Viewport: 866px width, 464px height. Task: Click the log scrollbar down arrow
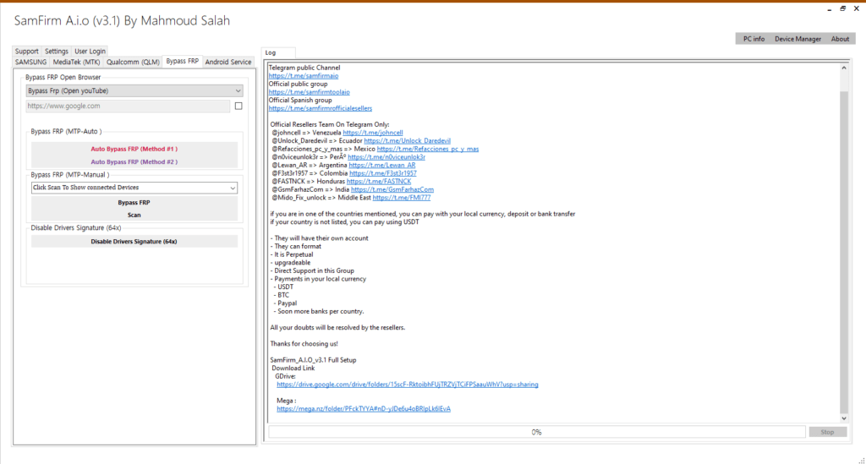click(844, 418)
